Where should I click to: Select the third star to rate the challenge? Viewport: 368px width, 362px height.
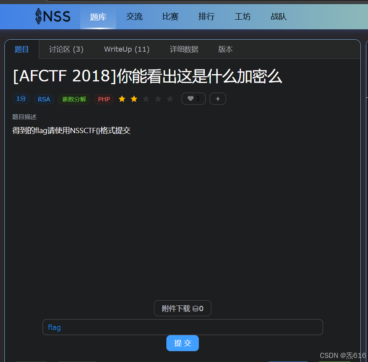[146, 98]
